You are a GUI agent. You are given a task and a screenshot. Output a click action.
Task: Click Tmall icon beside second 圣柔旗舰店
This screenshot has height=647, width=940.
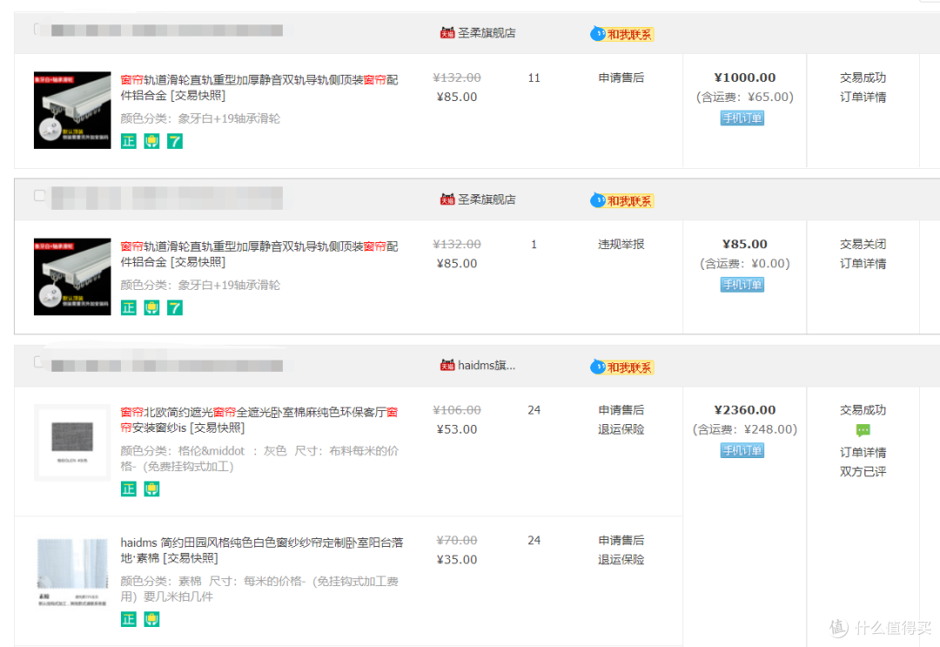[x=447, y=199]
